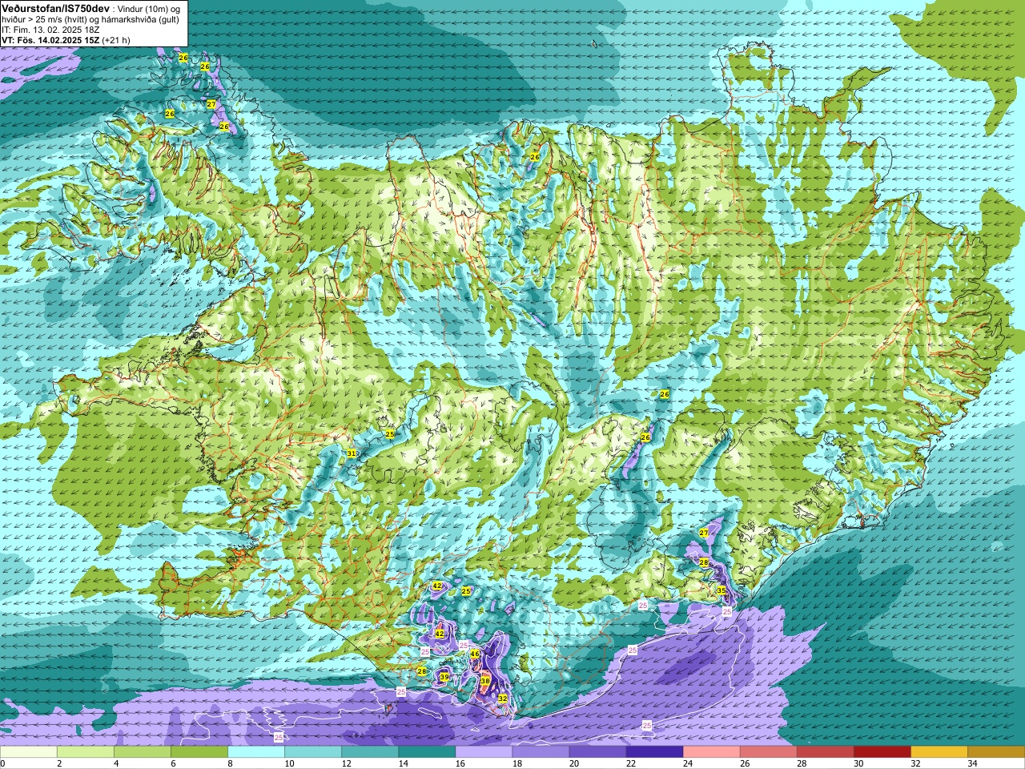Click the Veðurstofan/IS750dev map title
Screen dimensions: 1025x769
[x=55, y=8]
